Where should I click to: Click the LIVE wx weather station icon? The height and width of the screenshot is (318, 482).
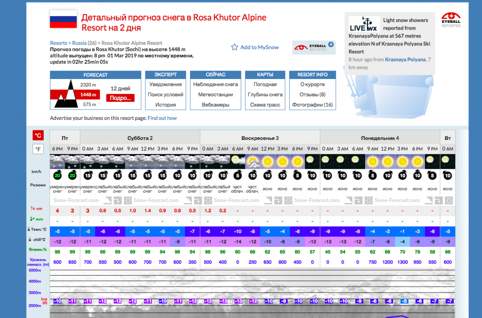[364, 24]
